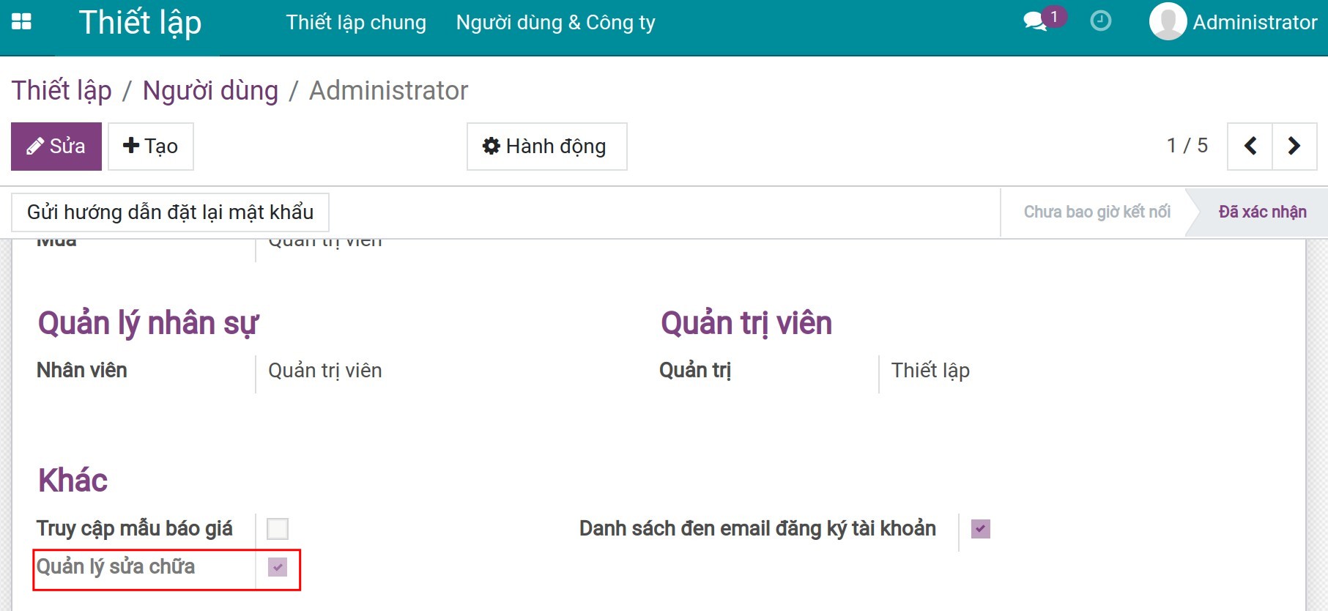Click the Nhân viên field label
This screenshot has width=1328, height=611.
82,371
